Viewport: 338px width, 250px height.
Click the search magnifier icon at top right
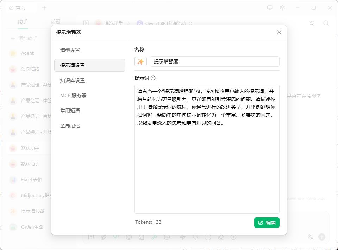(x=326, y=23)
